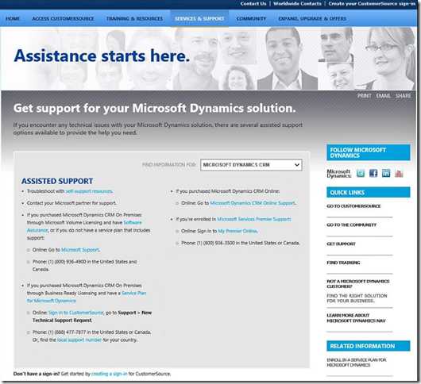421x384 pixels.
Task: Click the Assisted Support heading
Action: click(x=57, y=181)
